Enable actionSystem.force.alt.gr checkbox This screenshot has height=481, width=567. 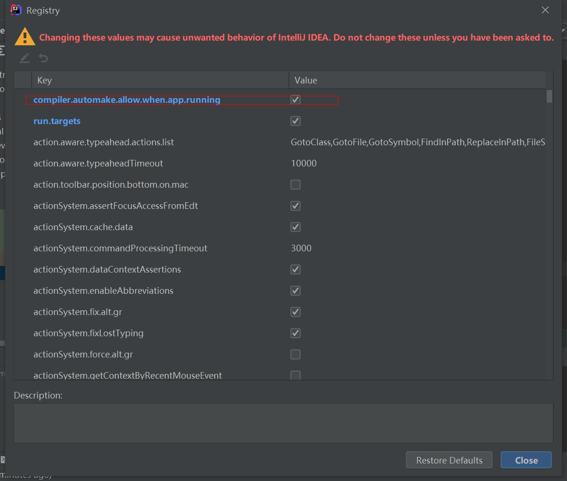[296, 354]
